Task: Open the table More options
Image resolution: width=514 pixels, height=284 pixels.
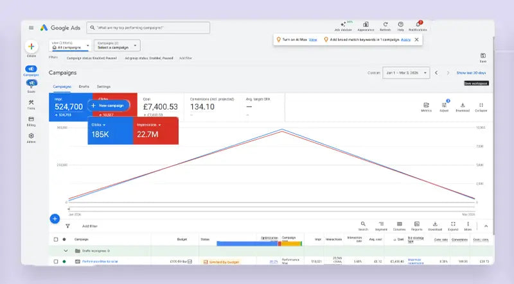Action: (468, 226)
